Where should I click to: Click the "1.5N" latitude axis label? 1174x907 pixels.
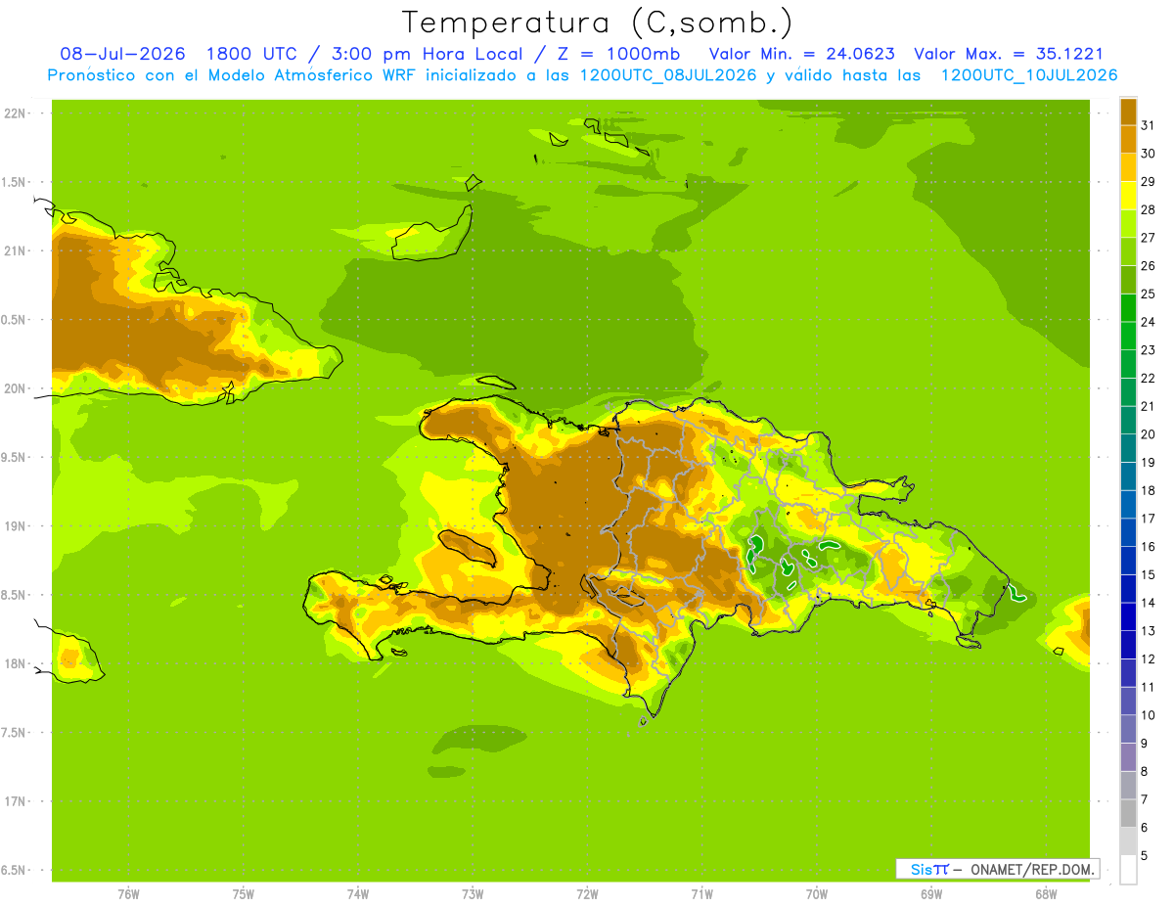(16, 182)
